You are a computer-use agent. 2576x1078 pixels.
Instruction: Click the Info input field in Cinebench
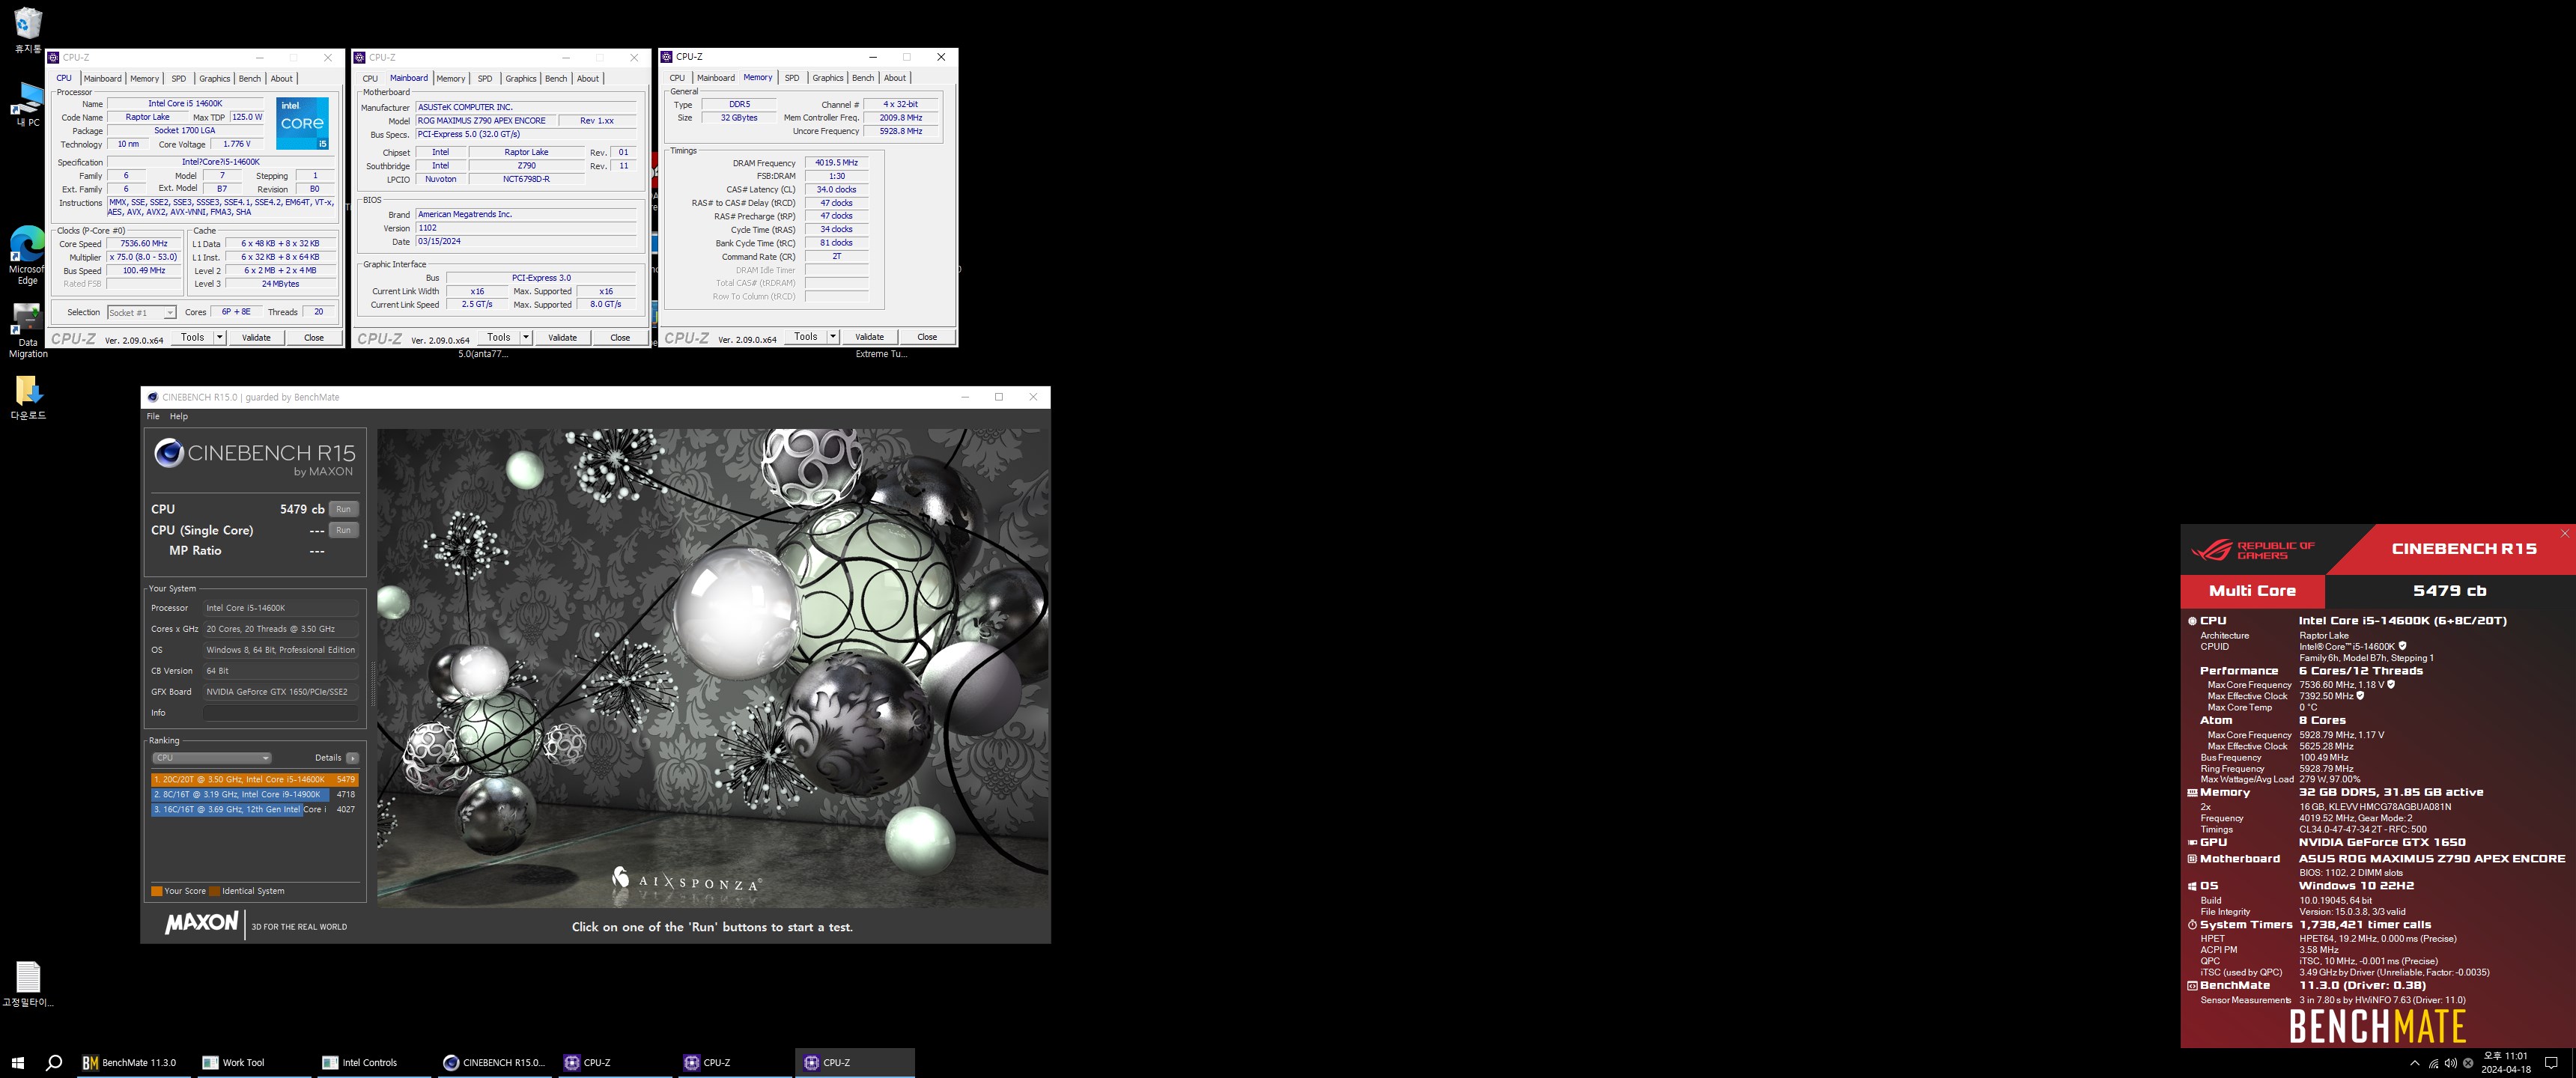tap(280, 713)
